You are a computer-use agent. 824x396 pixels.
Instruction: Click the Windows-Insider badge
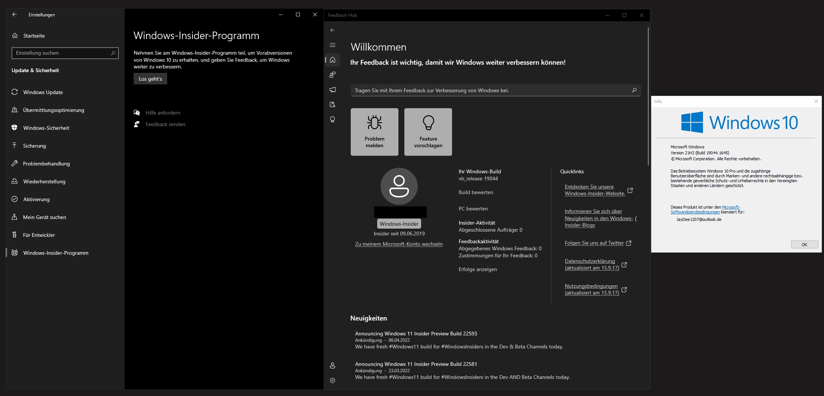point(399,224)
